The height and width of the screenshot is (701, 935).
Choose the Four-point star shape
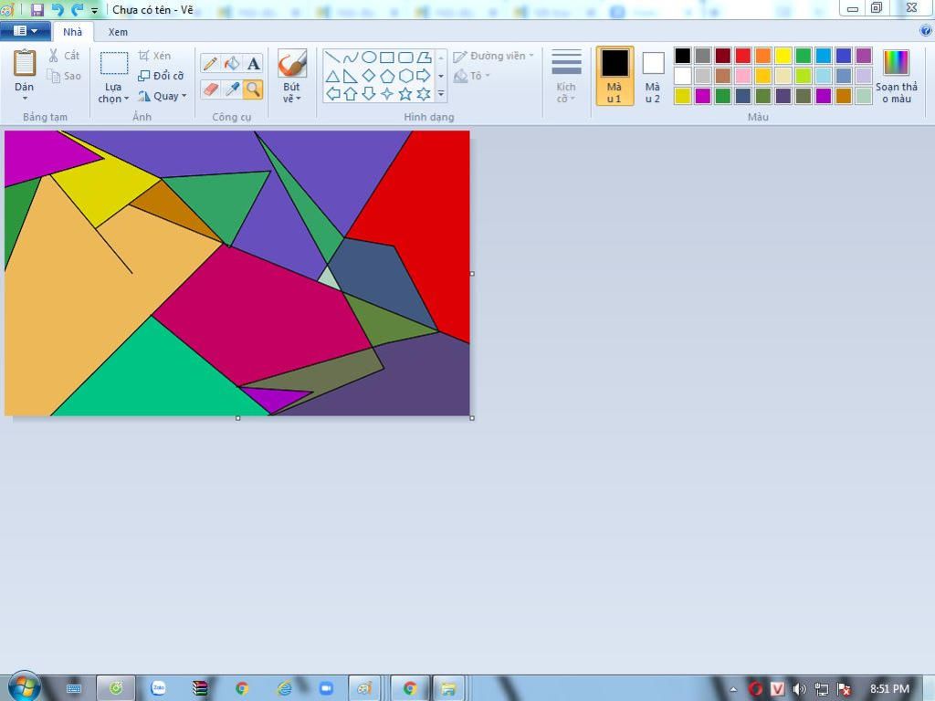[387, 94]
